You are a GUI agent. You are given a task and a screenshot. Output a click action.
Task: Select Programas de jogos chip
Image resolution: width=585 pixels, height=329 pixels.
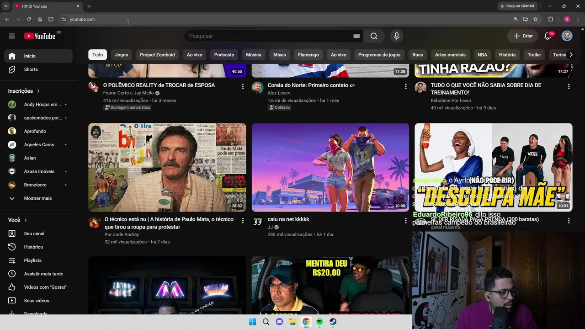click(379, 55)
